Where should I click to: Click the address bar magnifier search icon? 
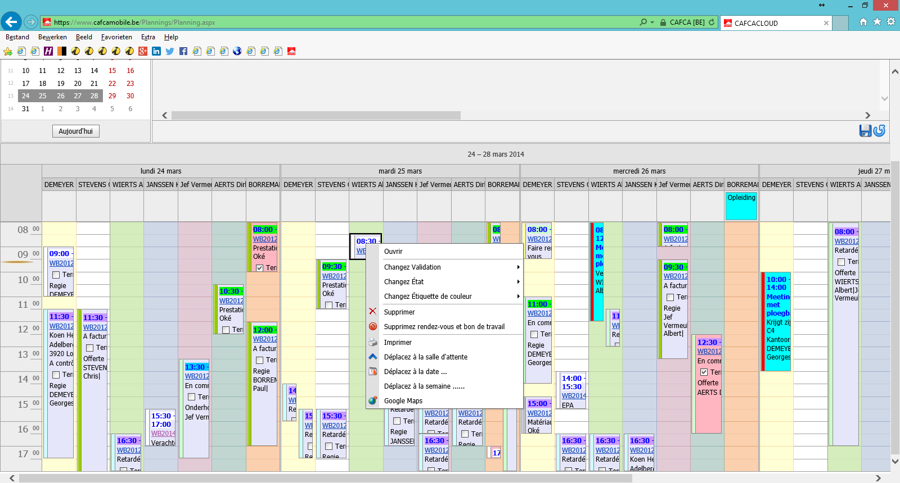(x=643, y=22)
